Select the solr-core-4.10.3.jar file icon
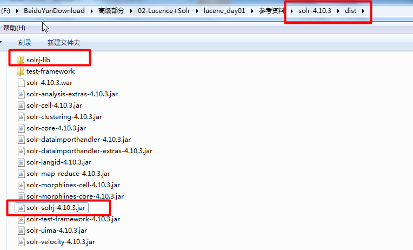 [21, 128]
